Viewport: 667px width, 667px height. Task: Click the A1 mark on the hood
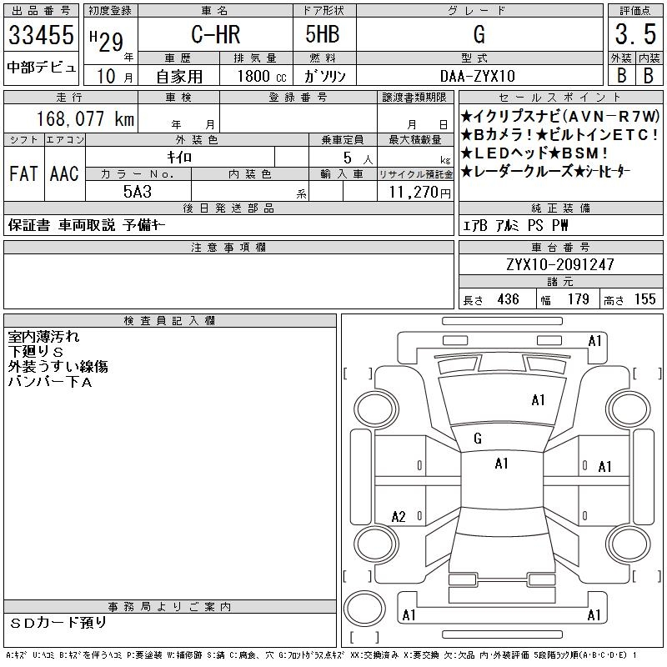tap(538, 400)
